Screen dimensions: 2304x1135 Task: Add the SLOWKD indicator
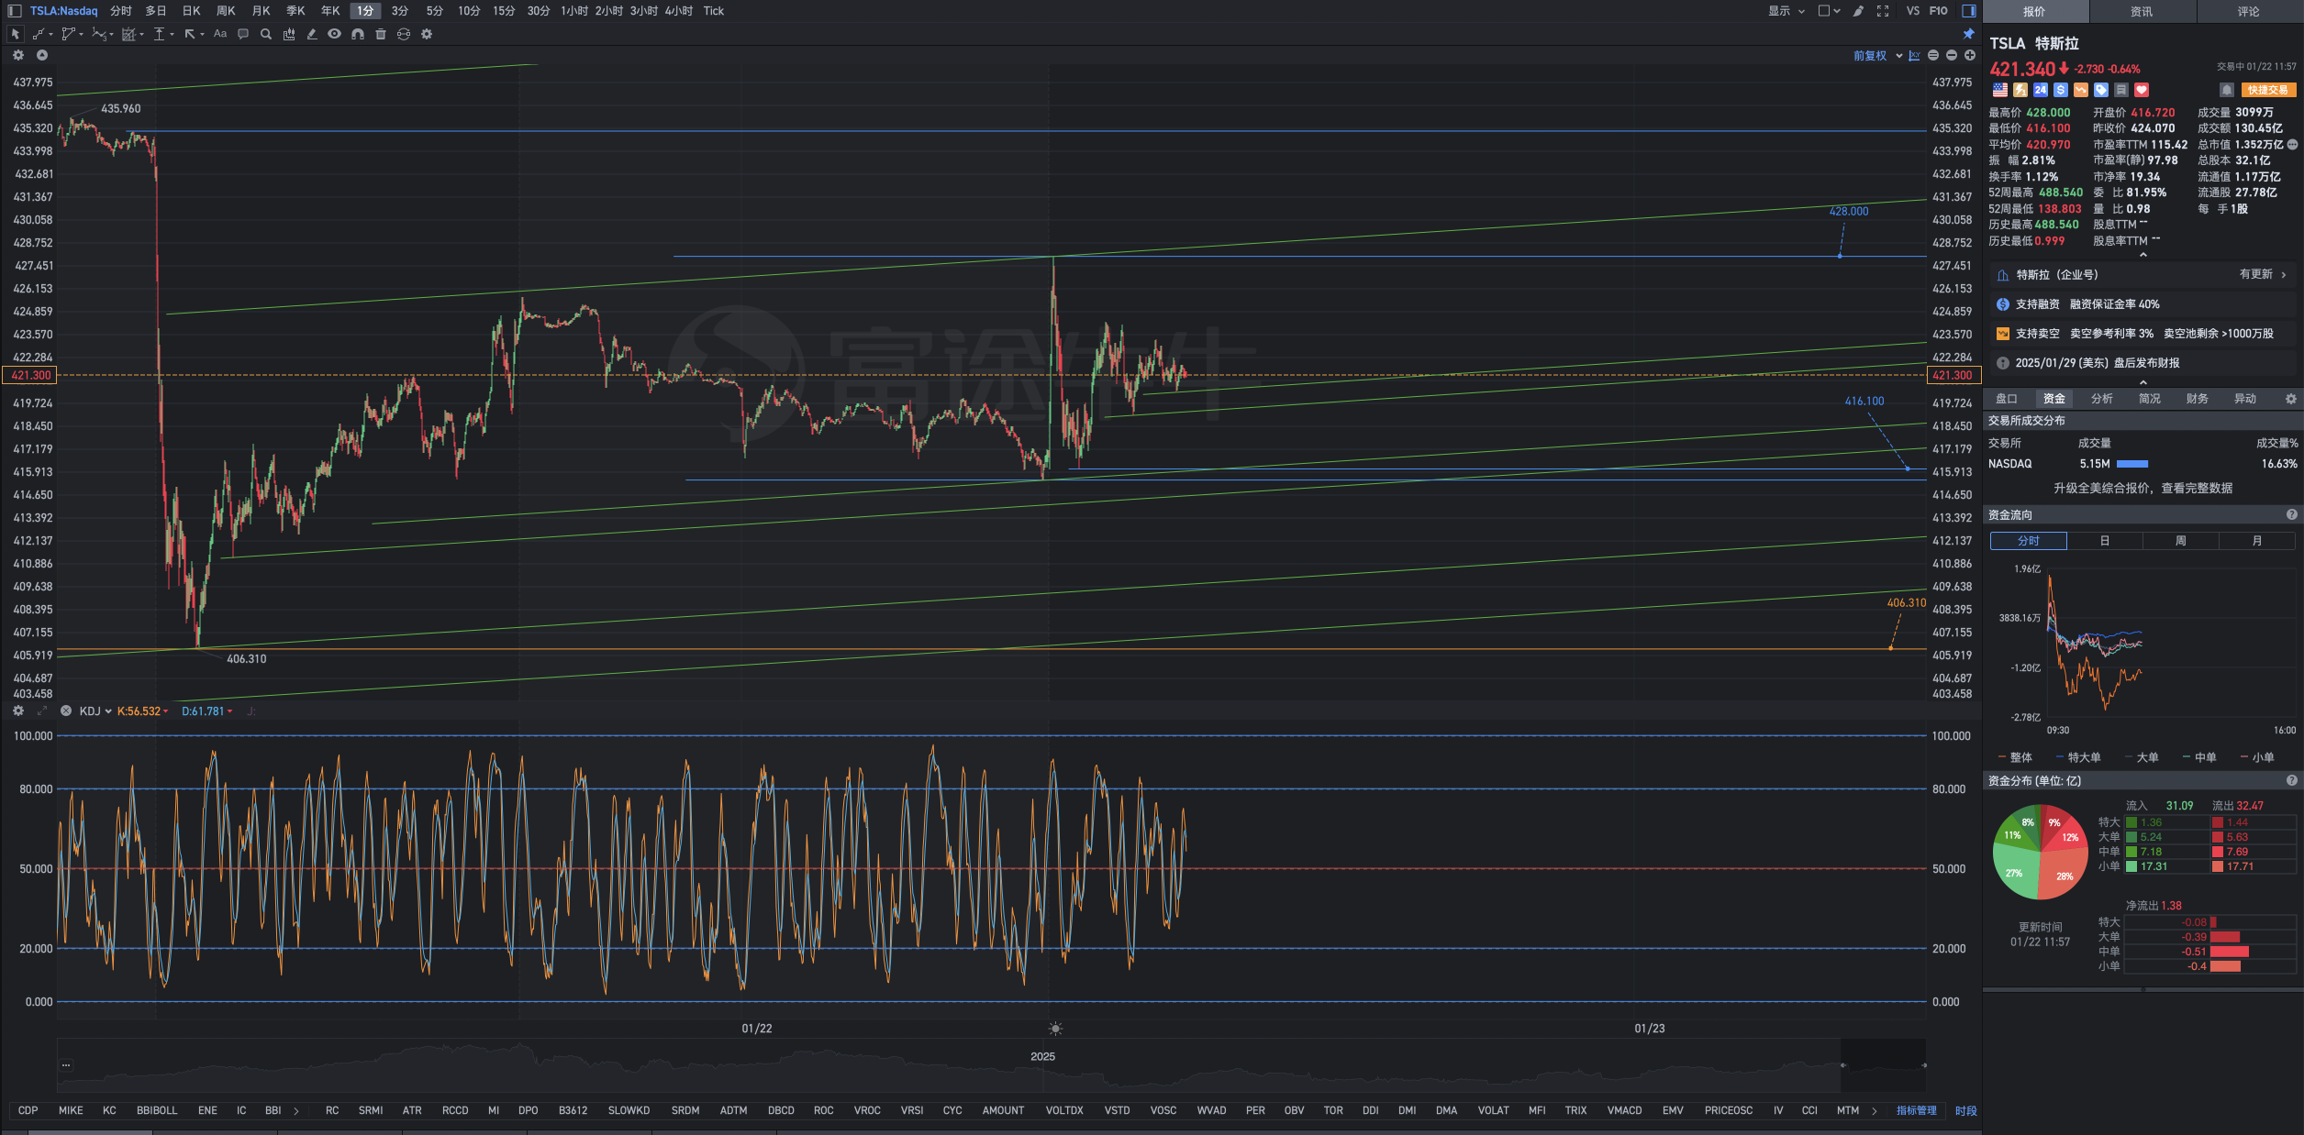[629, 1110]
